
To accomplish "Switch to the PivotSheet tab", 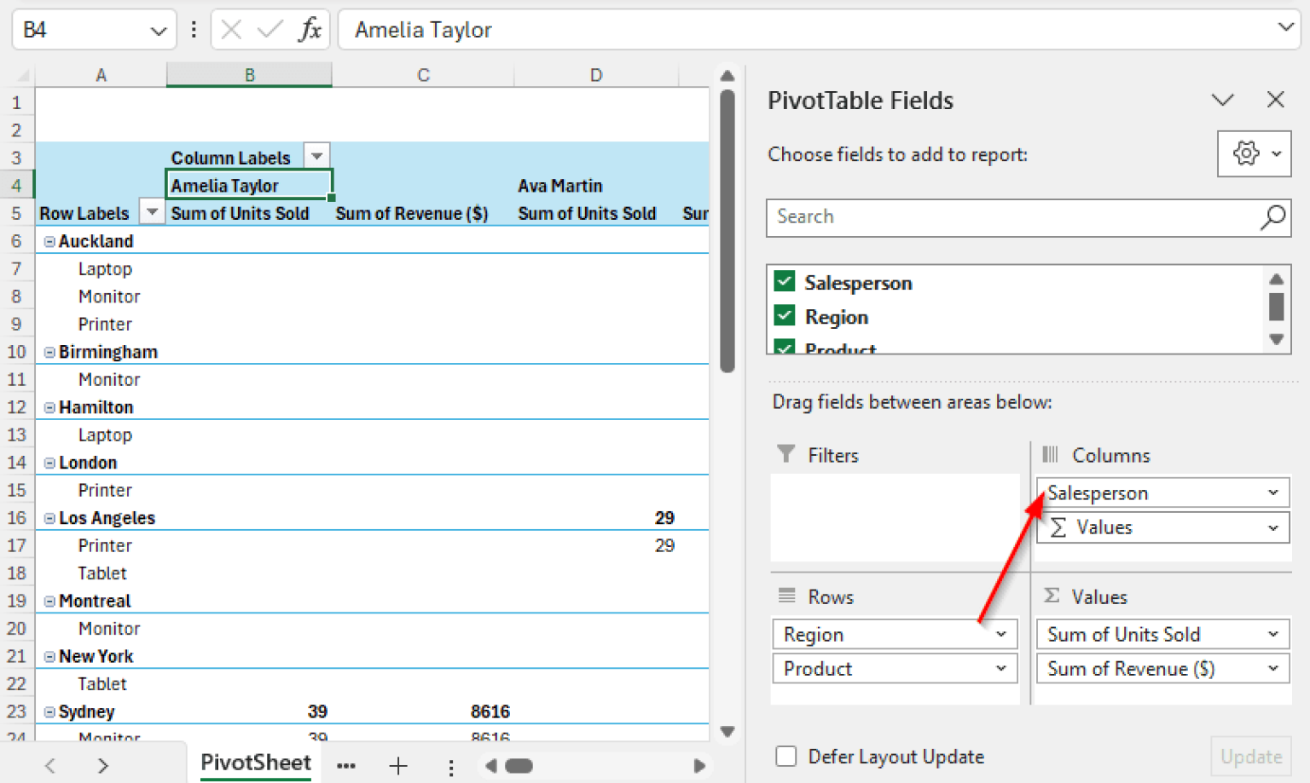I will click(255, 763).
